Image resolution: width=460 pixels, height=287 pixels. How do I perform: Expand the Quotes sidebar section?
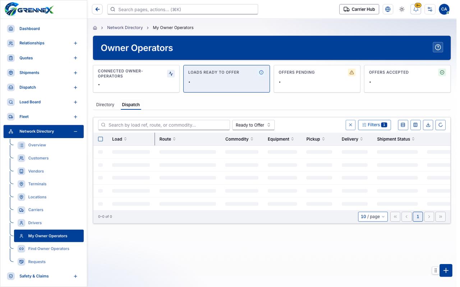pyautogui.click(x=75, y=58)
